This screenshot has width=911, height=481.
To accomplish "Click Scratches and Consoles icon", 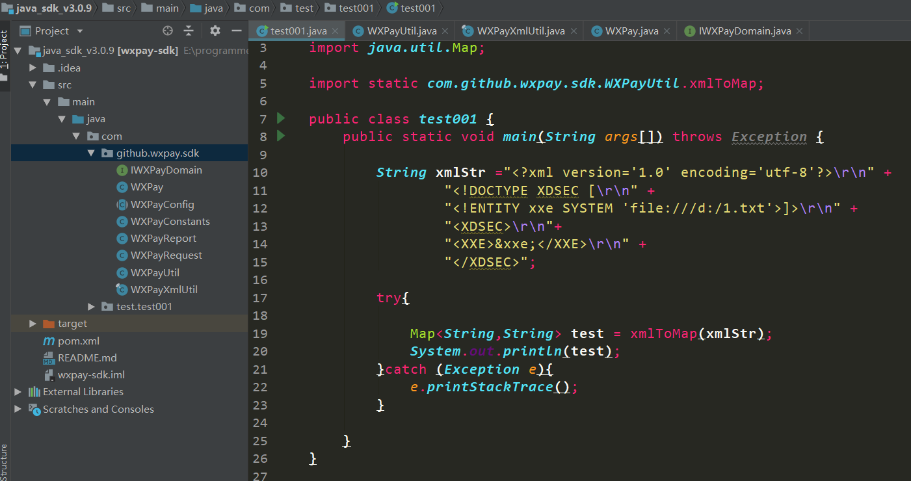I will click(x=34, y=409).
